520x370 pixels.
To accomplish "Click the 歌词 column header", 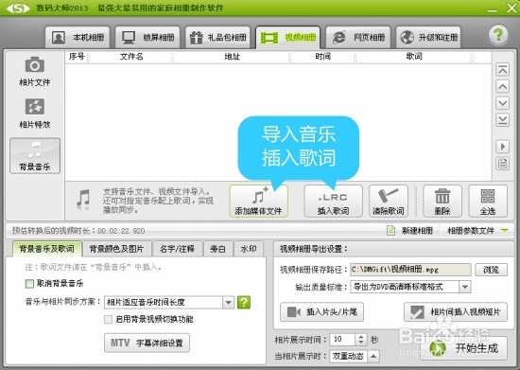I will click(x=414, y=57).
